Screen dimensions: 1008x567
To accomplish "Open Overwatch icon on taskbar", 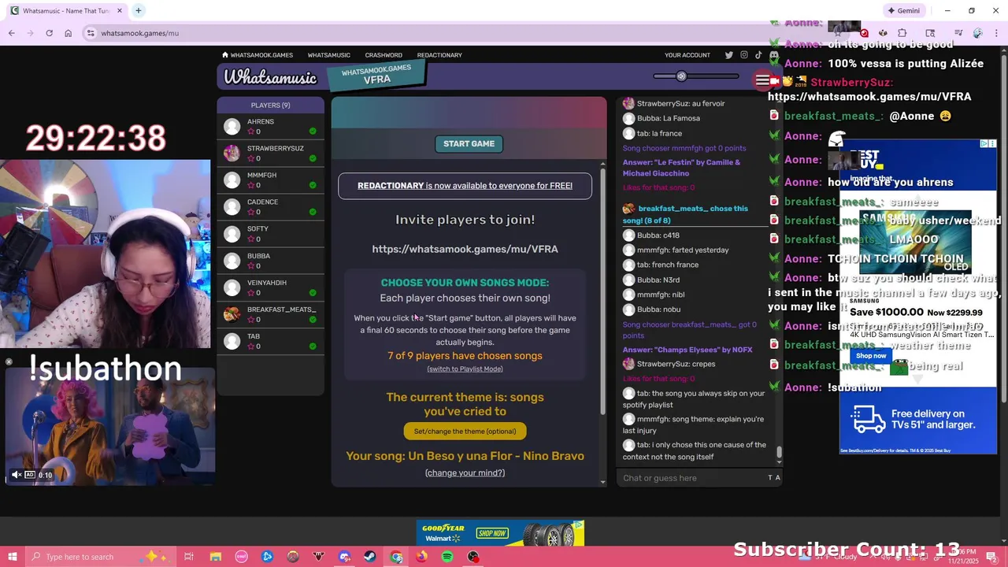I will [x=293, y=557].
